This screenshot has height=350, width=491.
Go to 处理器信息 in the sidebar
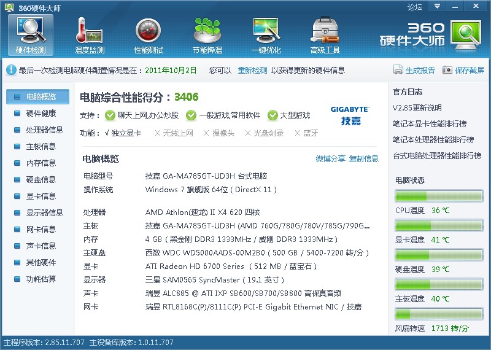44,130
